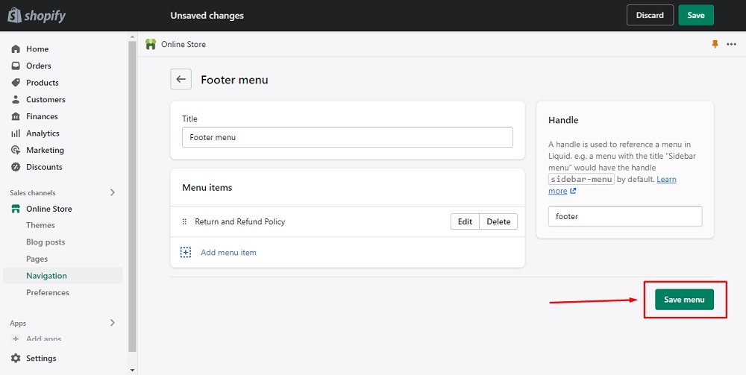Click the sidebar vertical scrollbar
This screenshot has height=375, width=746.
point(132,195)
